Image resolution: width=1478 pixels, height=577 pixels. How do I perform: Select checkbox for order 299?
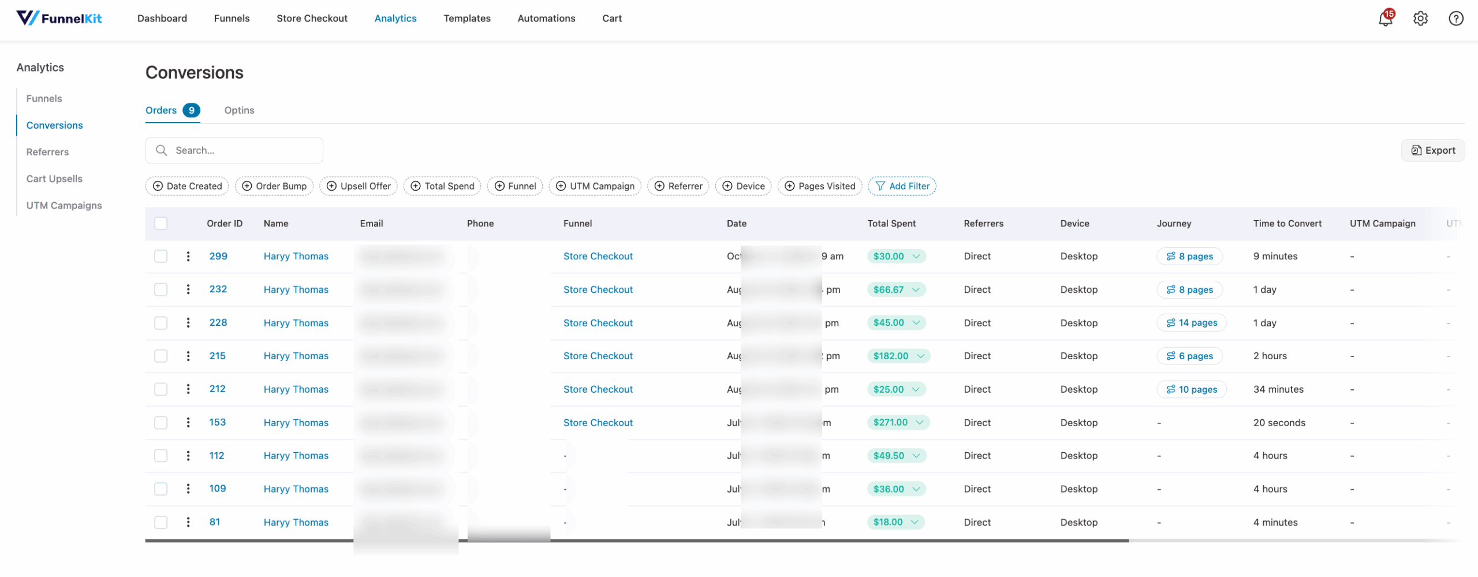[x=161, y=256]
